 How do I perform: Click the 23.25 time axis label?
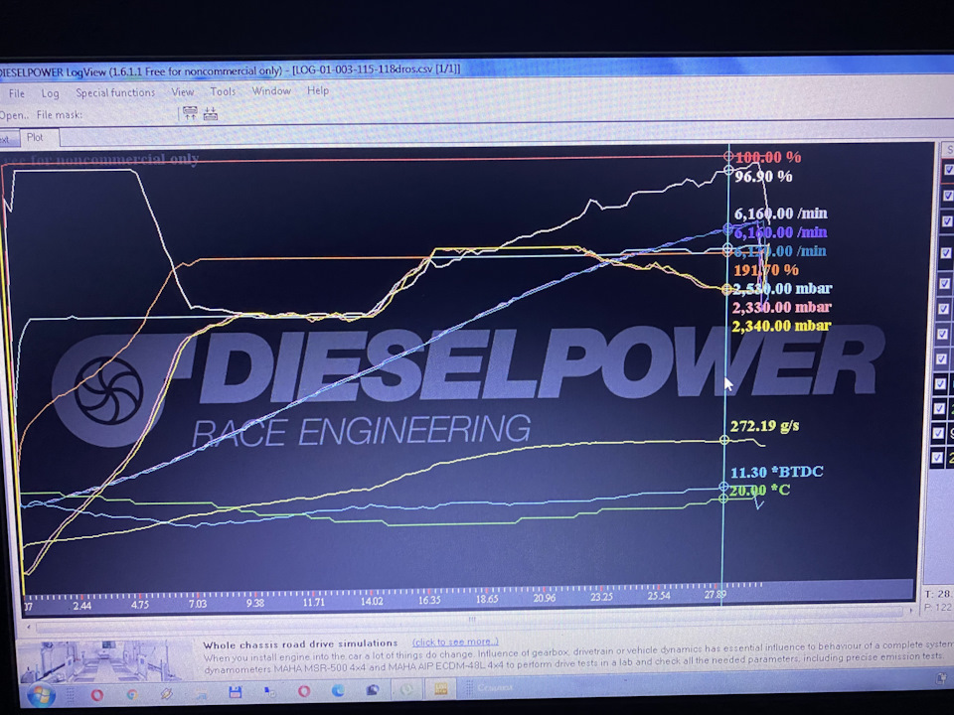tap(602, 598)
